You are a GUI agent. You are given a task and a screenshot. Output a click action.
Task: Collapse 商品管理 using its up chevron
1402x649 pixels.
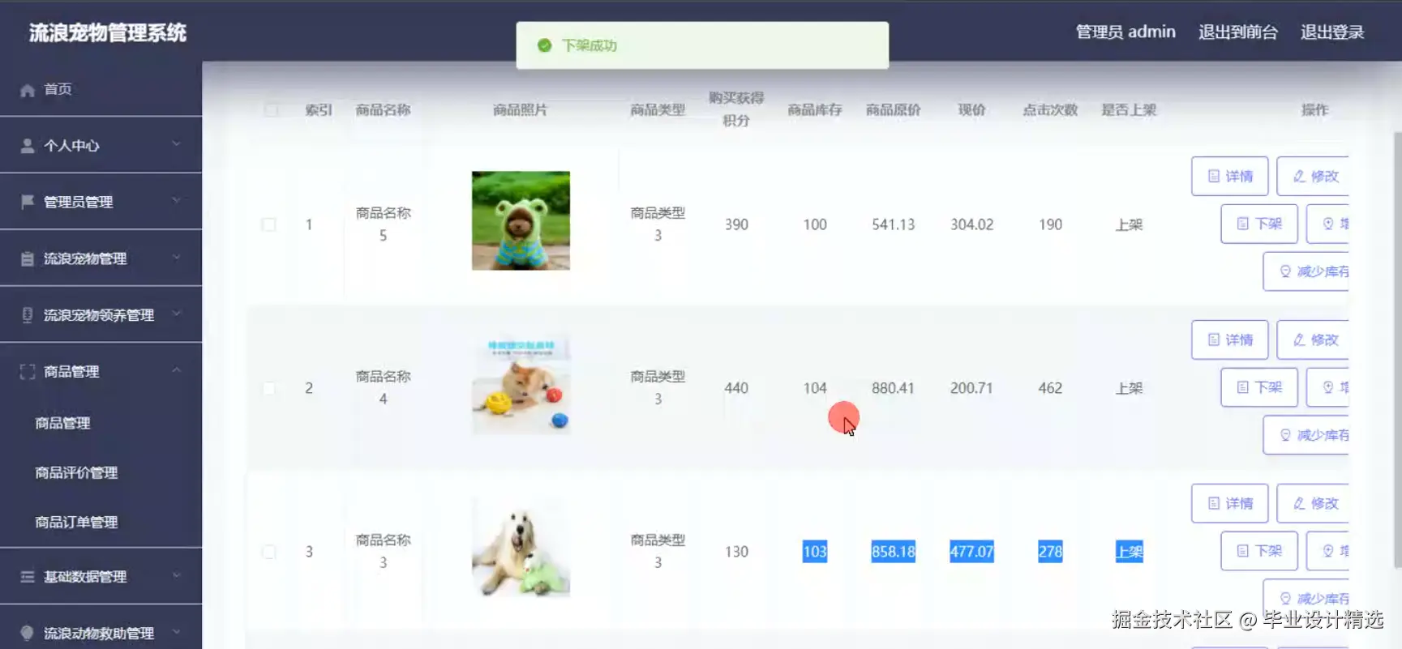(x=176, y=370)
